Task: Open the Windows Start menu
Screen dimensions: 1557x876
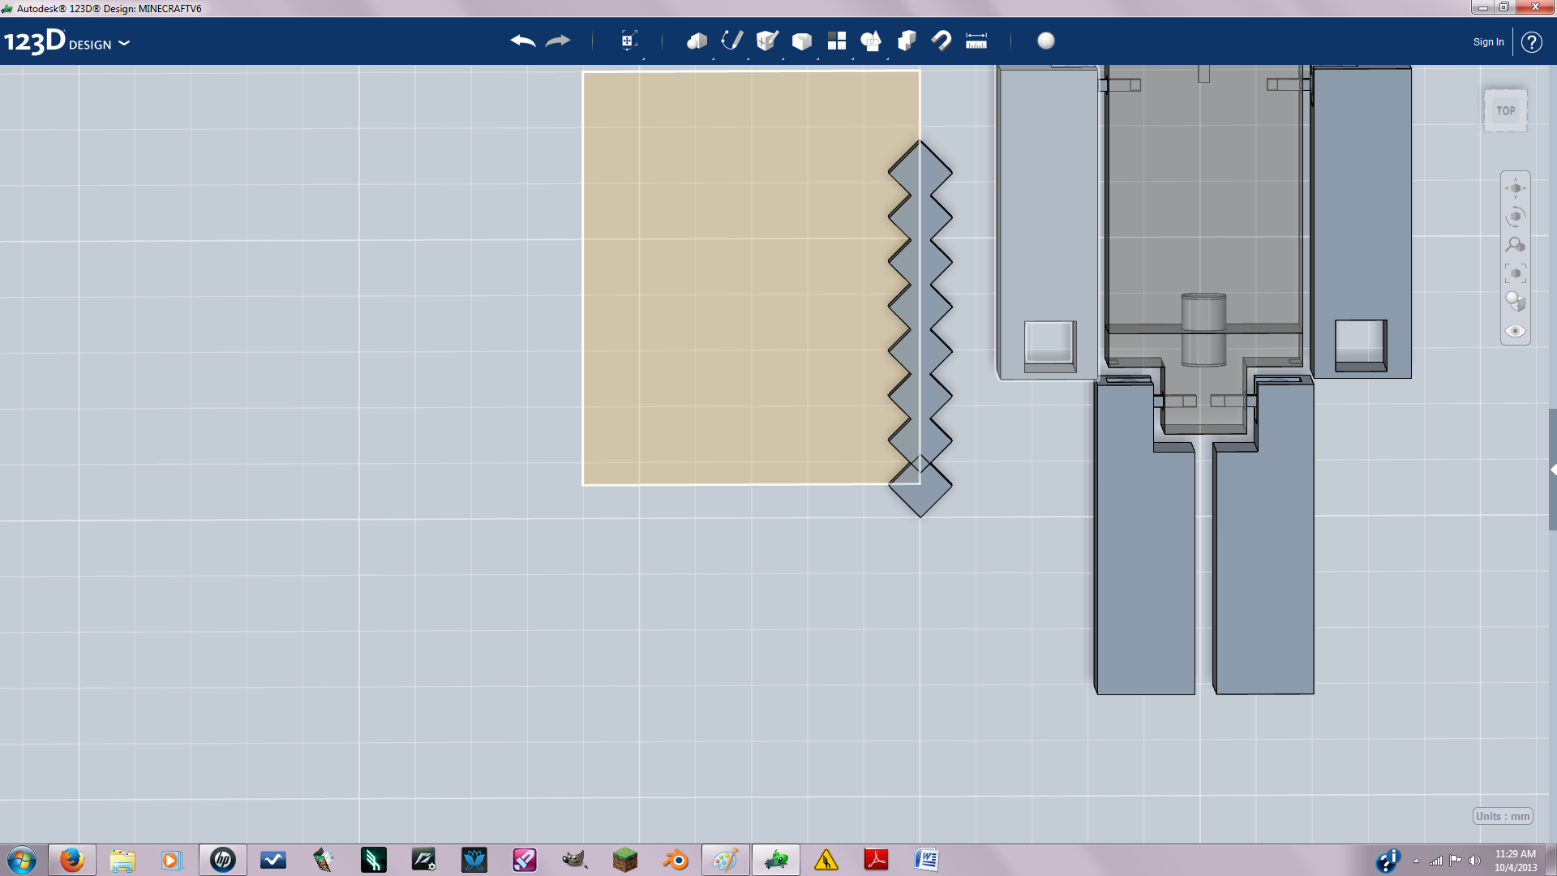Action: pos(22,860)
